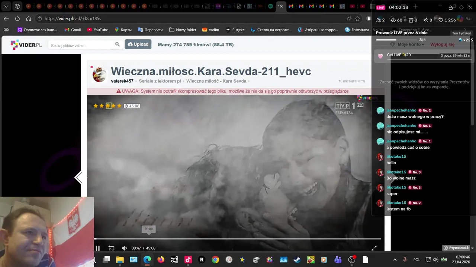Open OBS Studio taskbar icon
Image resolution: width=476 pixels, height=267 pixels.
352,260
